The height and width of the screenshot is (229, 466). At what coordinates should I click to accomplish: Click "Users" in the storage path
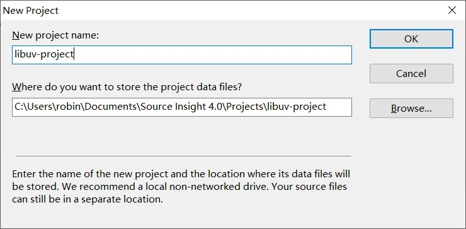click(40, 107)
